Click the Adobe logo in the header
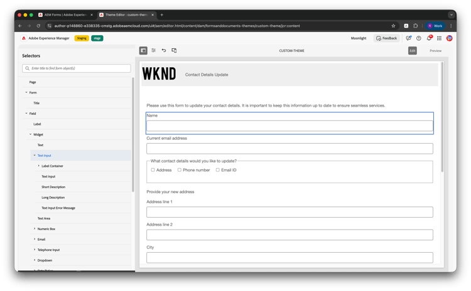Screen dimensions: 471x291 point(24,38)
